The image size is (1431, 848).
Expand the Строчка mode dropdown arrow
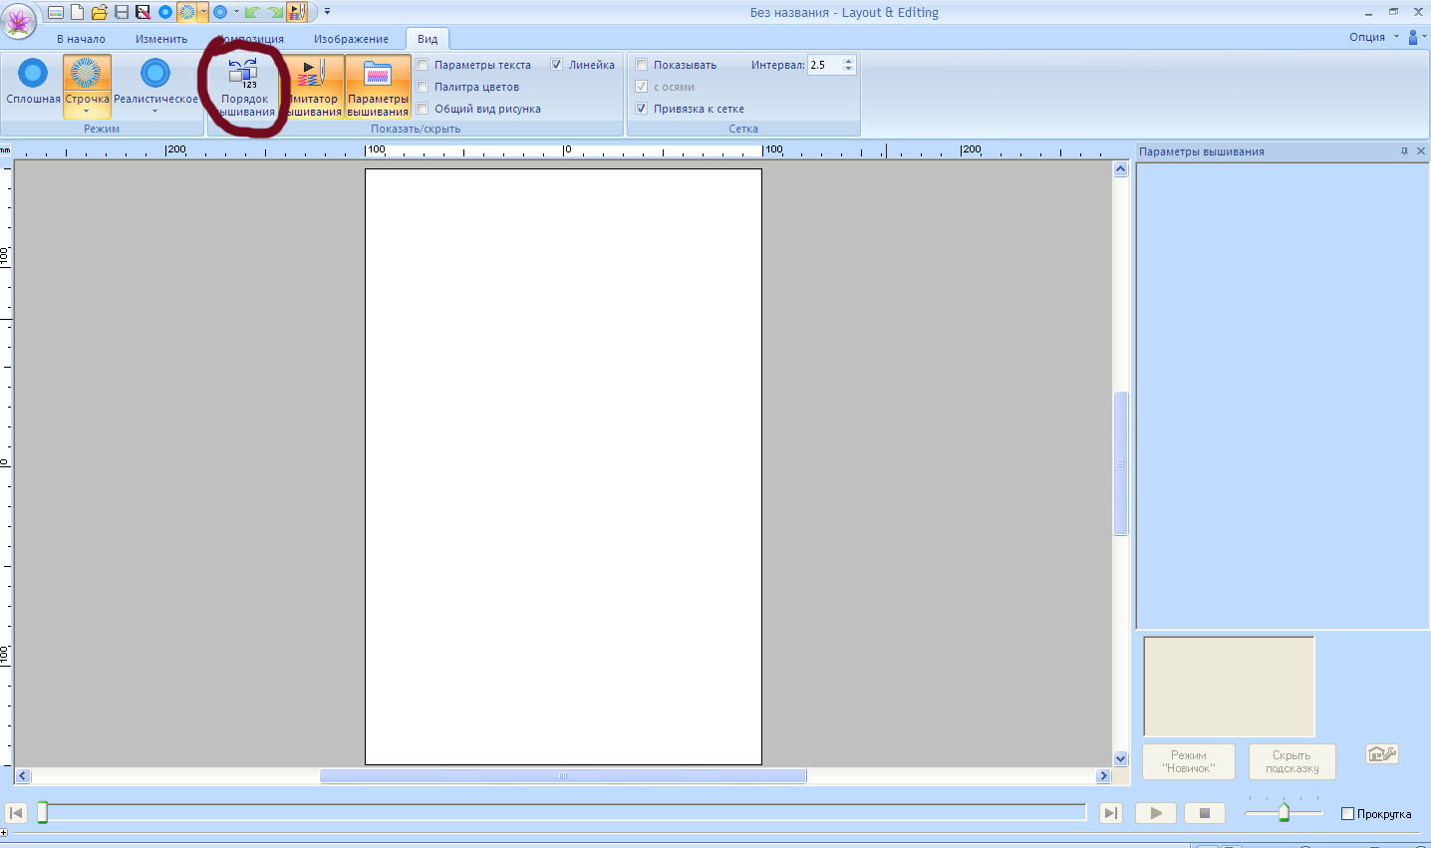pos(87,112)
